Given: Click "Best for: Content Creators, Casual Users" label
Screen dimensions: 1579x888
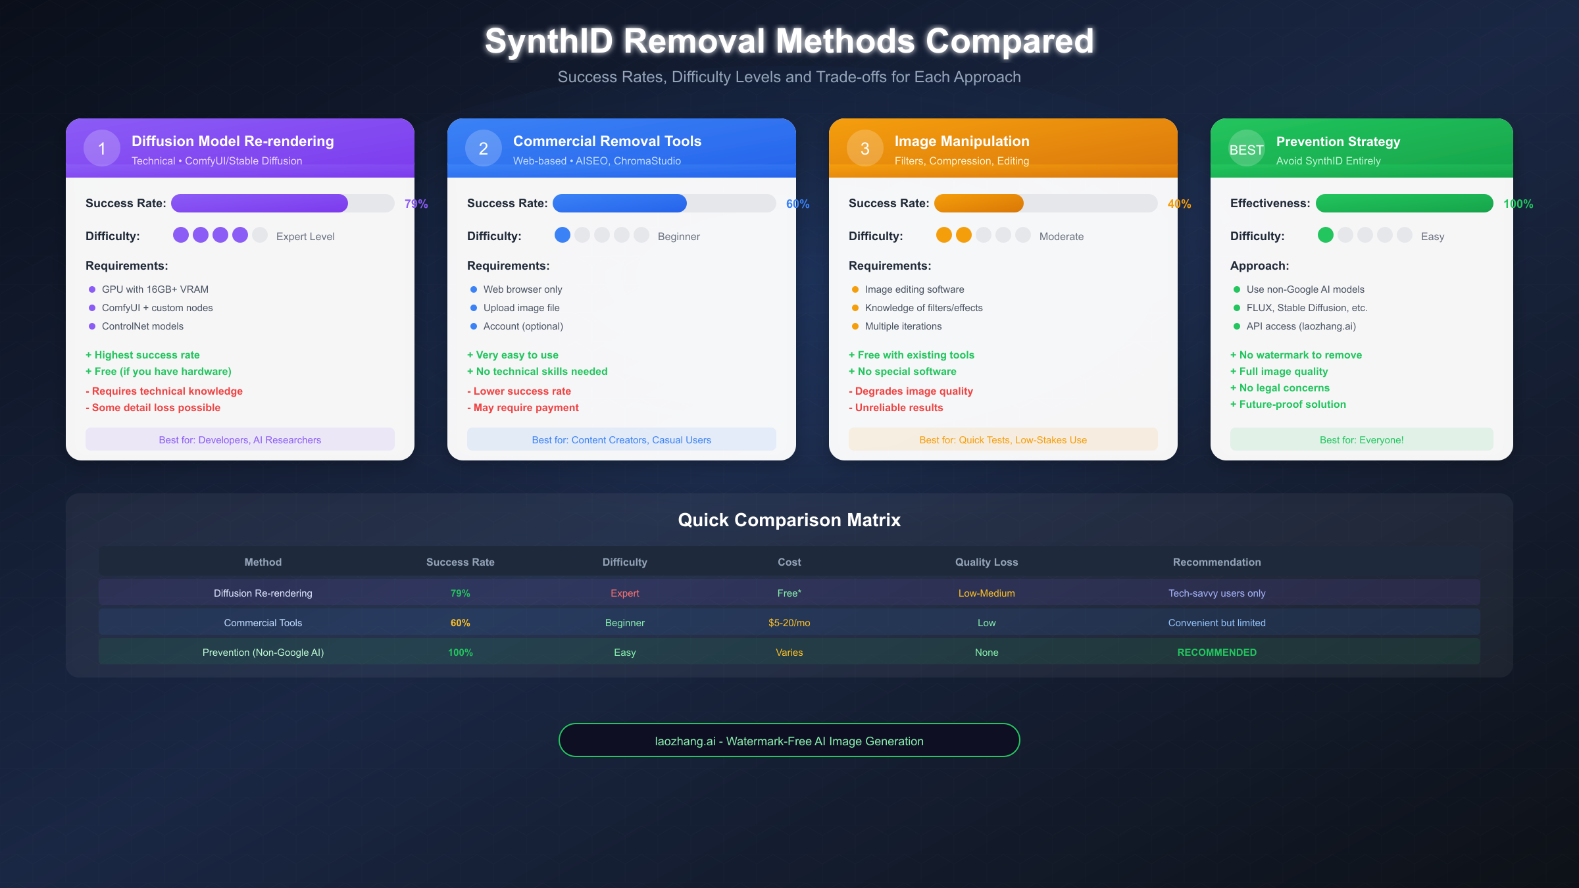Looking at the screenshot, I should click(621, 439).
